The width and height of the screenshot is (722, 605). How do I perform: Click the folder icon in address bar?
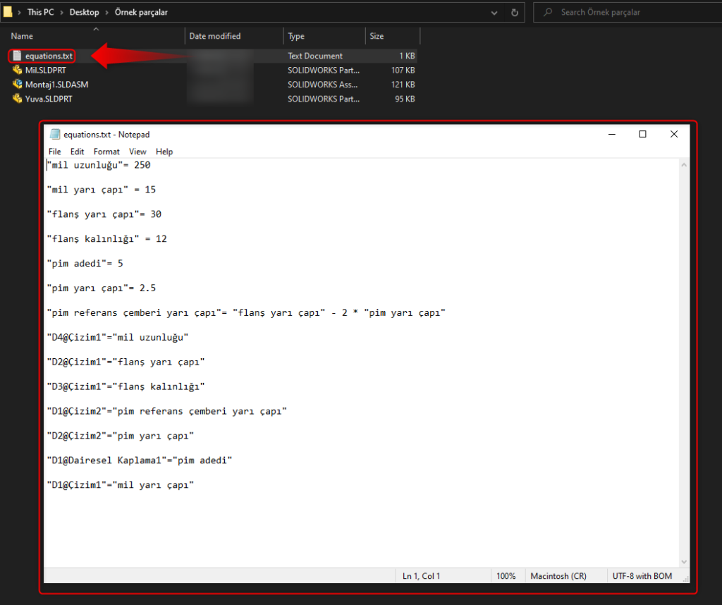point(7,11)
